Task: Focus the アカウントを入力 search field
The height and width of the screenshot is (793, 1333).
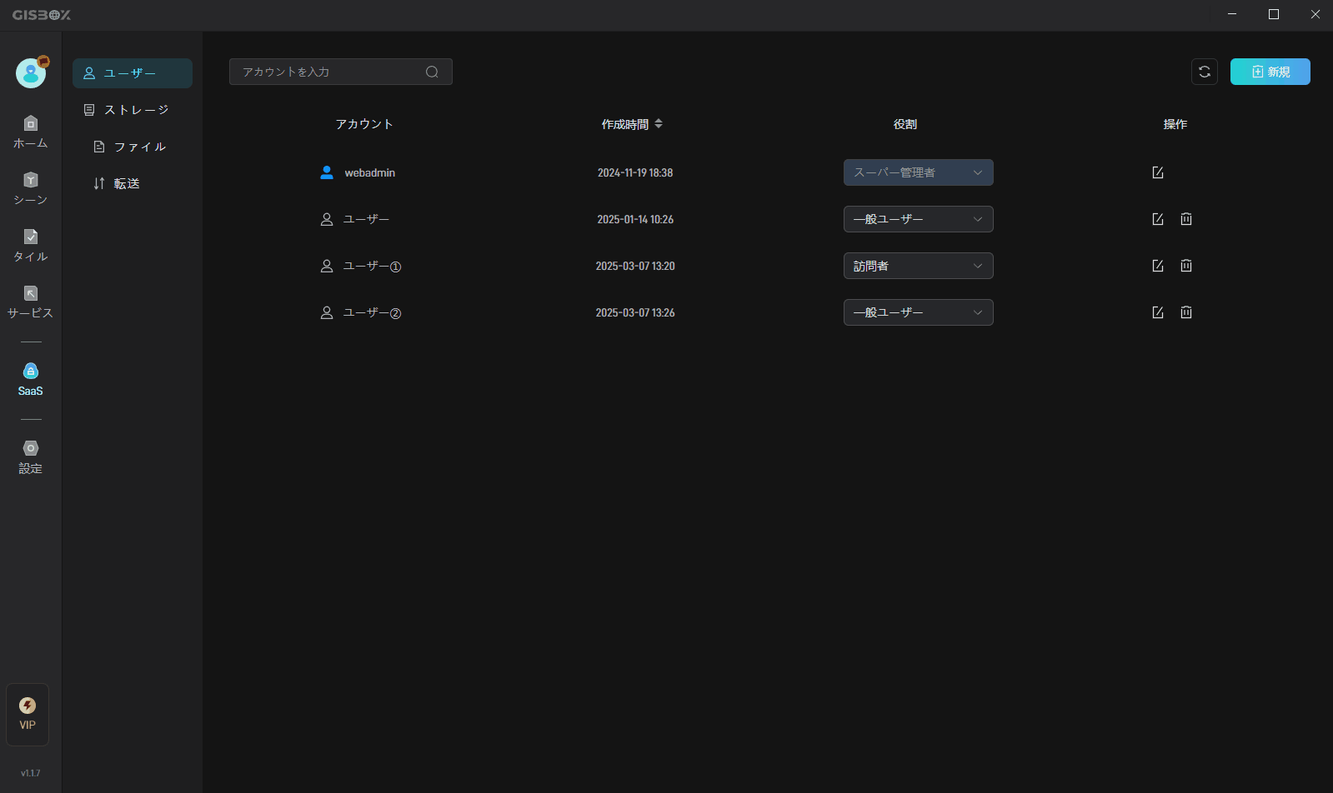Action: (341, 72)
